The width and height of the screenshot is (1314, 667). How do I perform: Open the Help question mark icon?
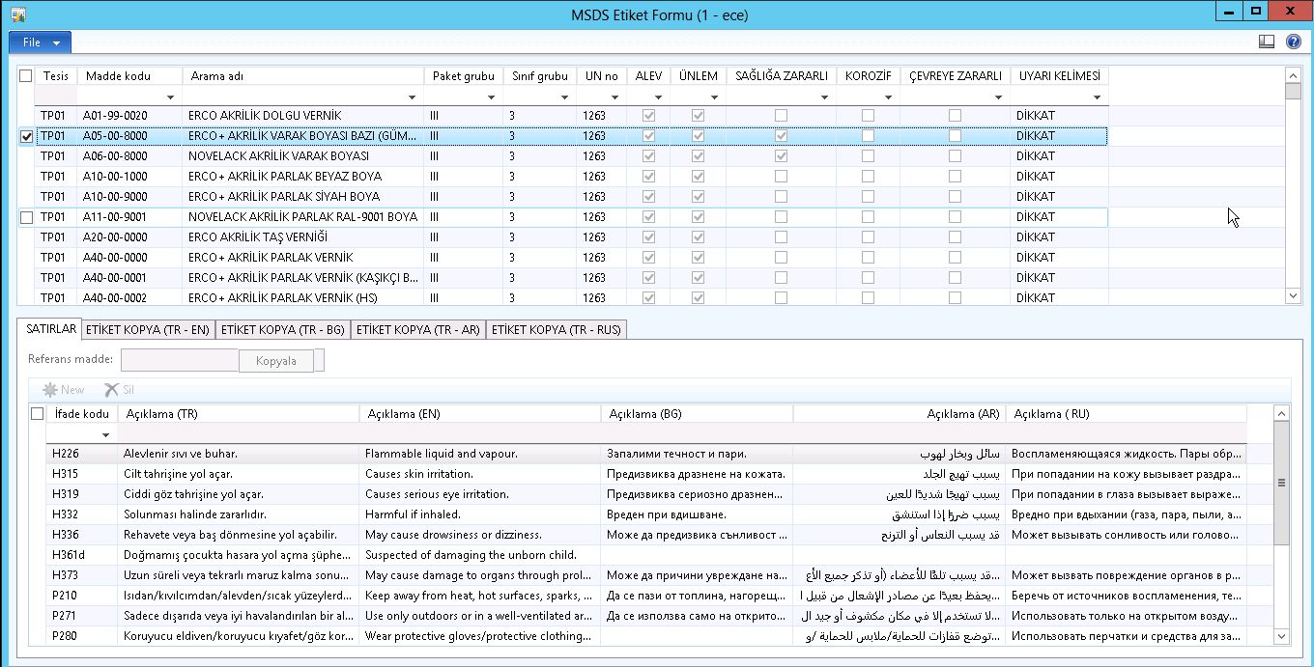[1294, 42]
